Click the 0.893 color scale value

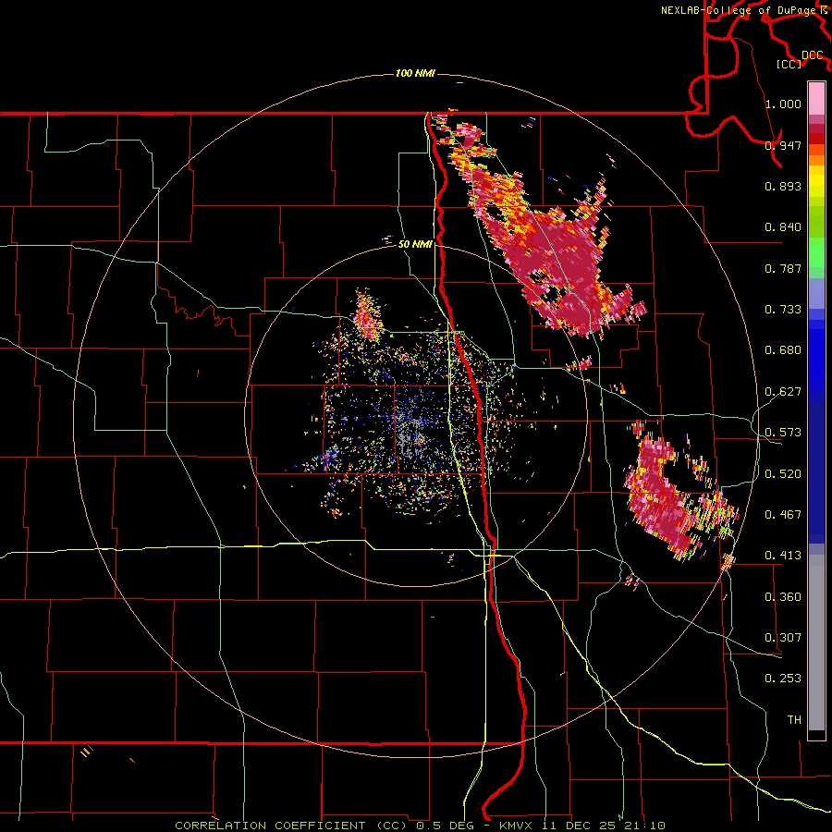pos(783,186)
